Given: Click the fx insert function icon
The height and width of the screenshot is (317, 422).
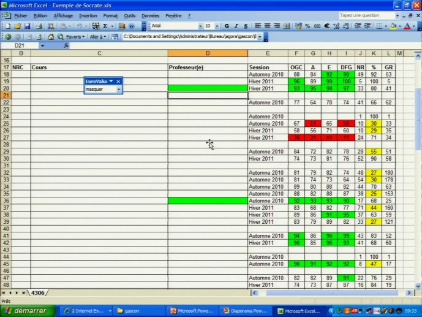Looking at the screenshot, I should (66, 45).
